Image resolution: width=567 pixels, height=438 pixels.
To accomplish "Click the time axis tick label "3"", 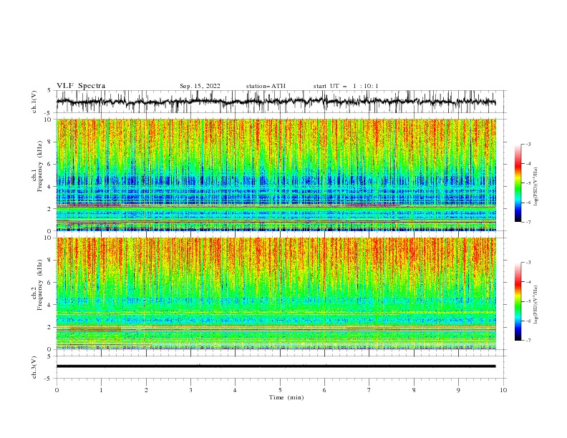I will click(x=190, y=390).
